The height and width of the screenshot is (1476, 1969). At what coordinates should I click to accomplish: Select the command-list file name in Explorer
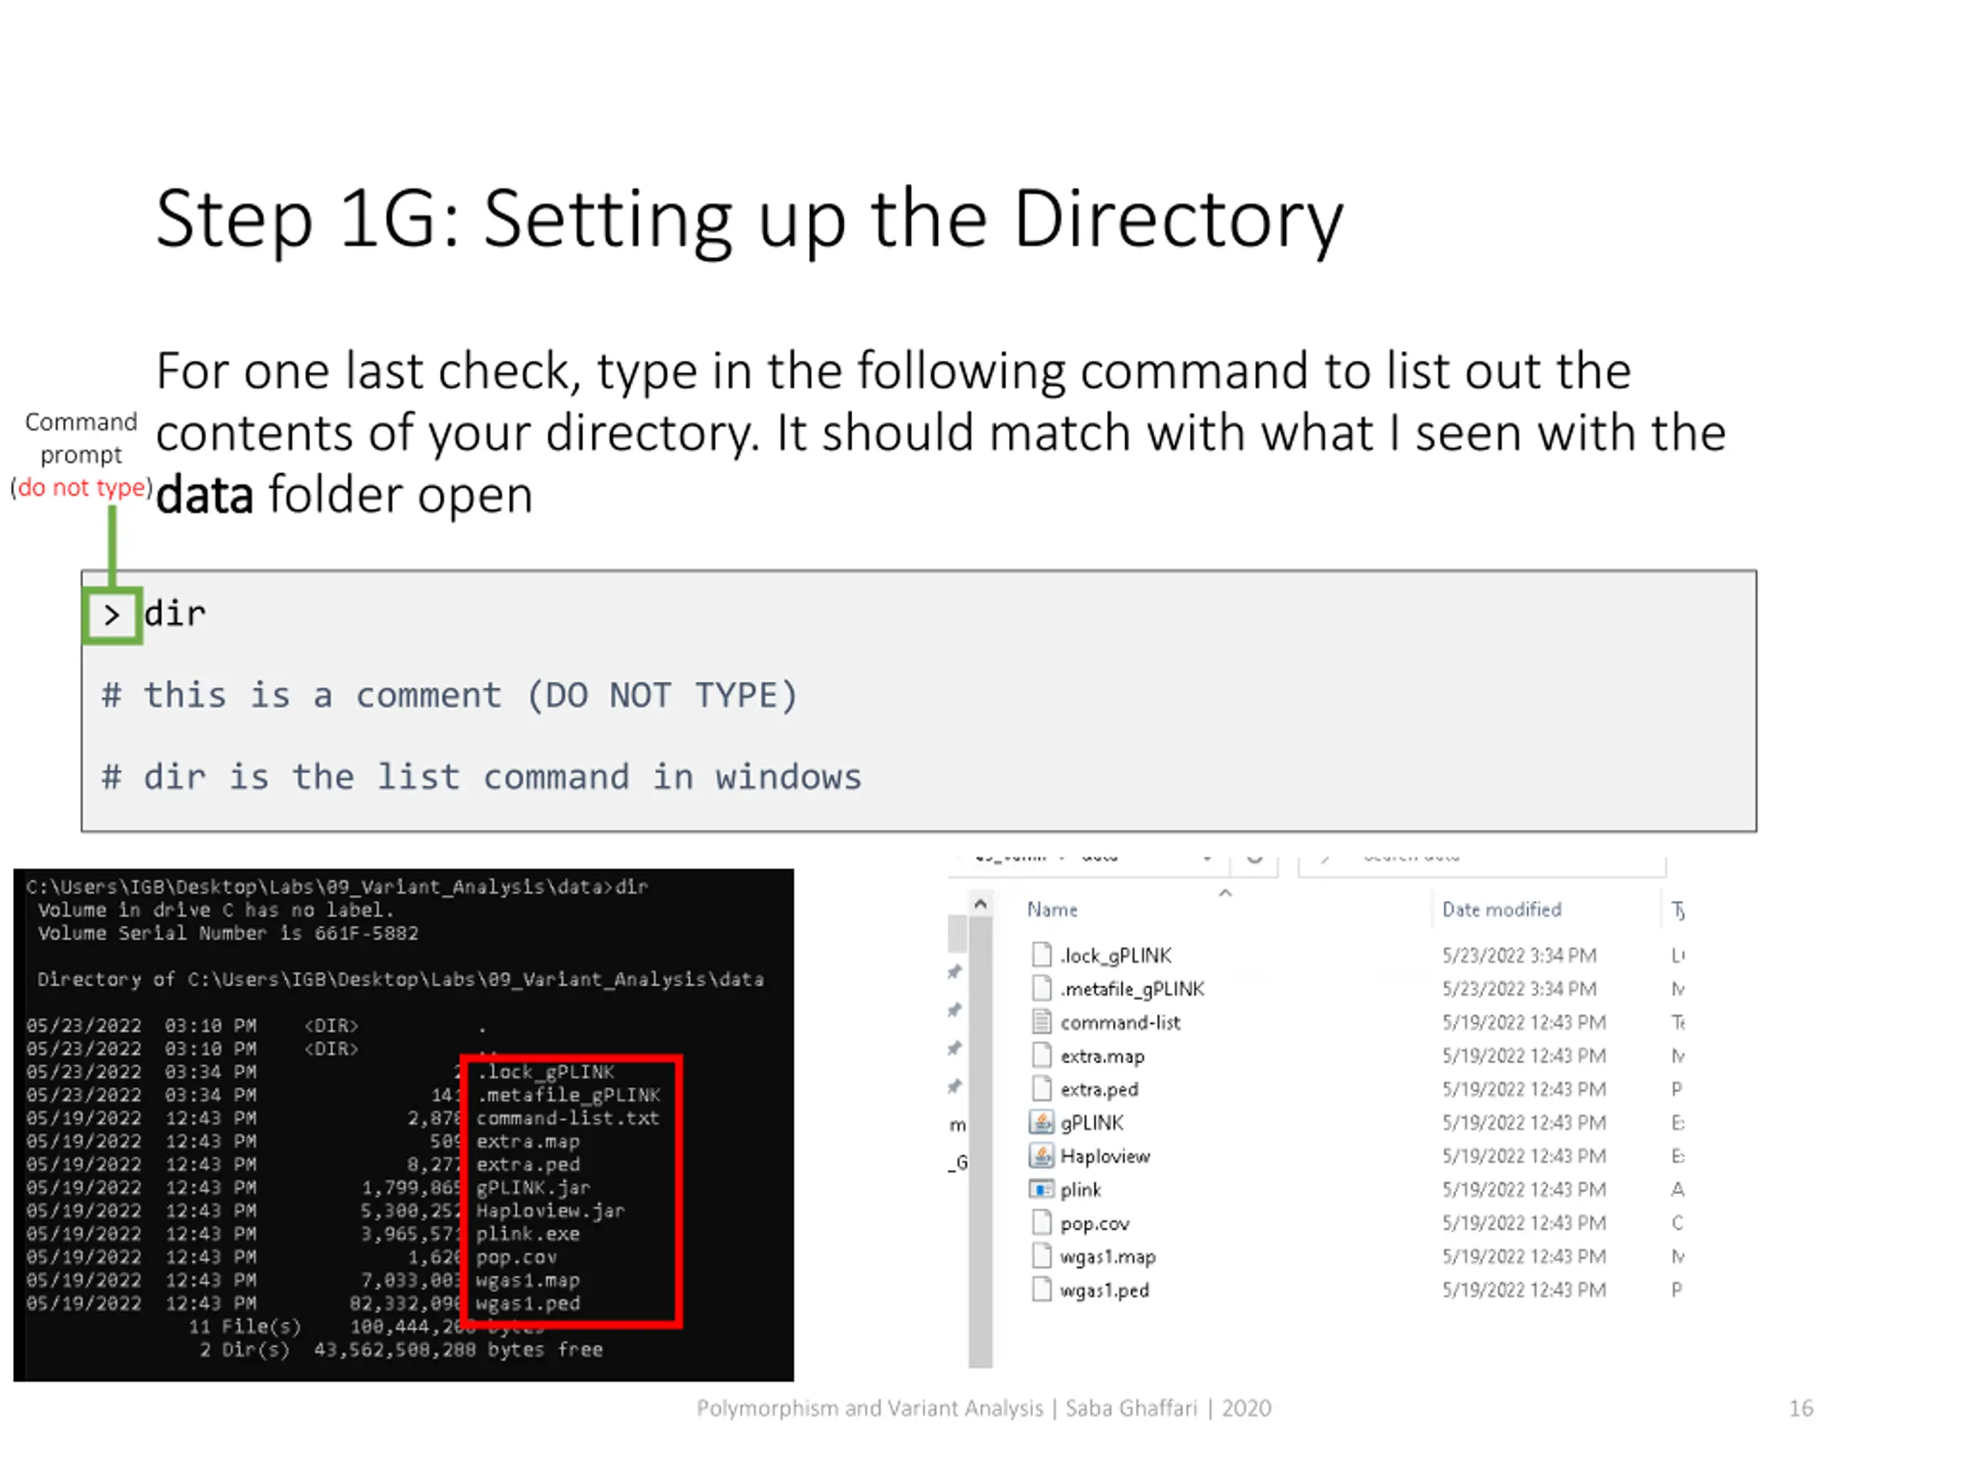pos(1120,1022)
